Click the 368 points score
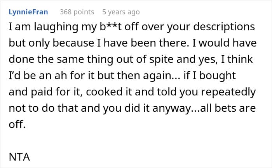Image resolution: width=272 pixels, height=168 pixels. (x=77, y=12)
